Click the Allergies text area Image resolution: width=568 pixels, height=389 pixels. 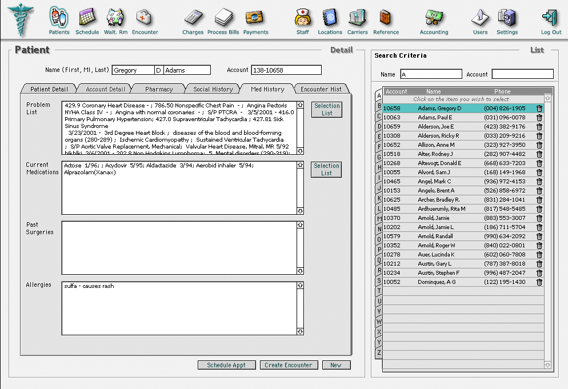(x=179, y=308)
